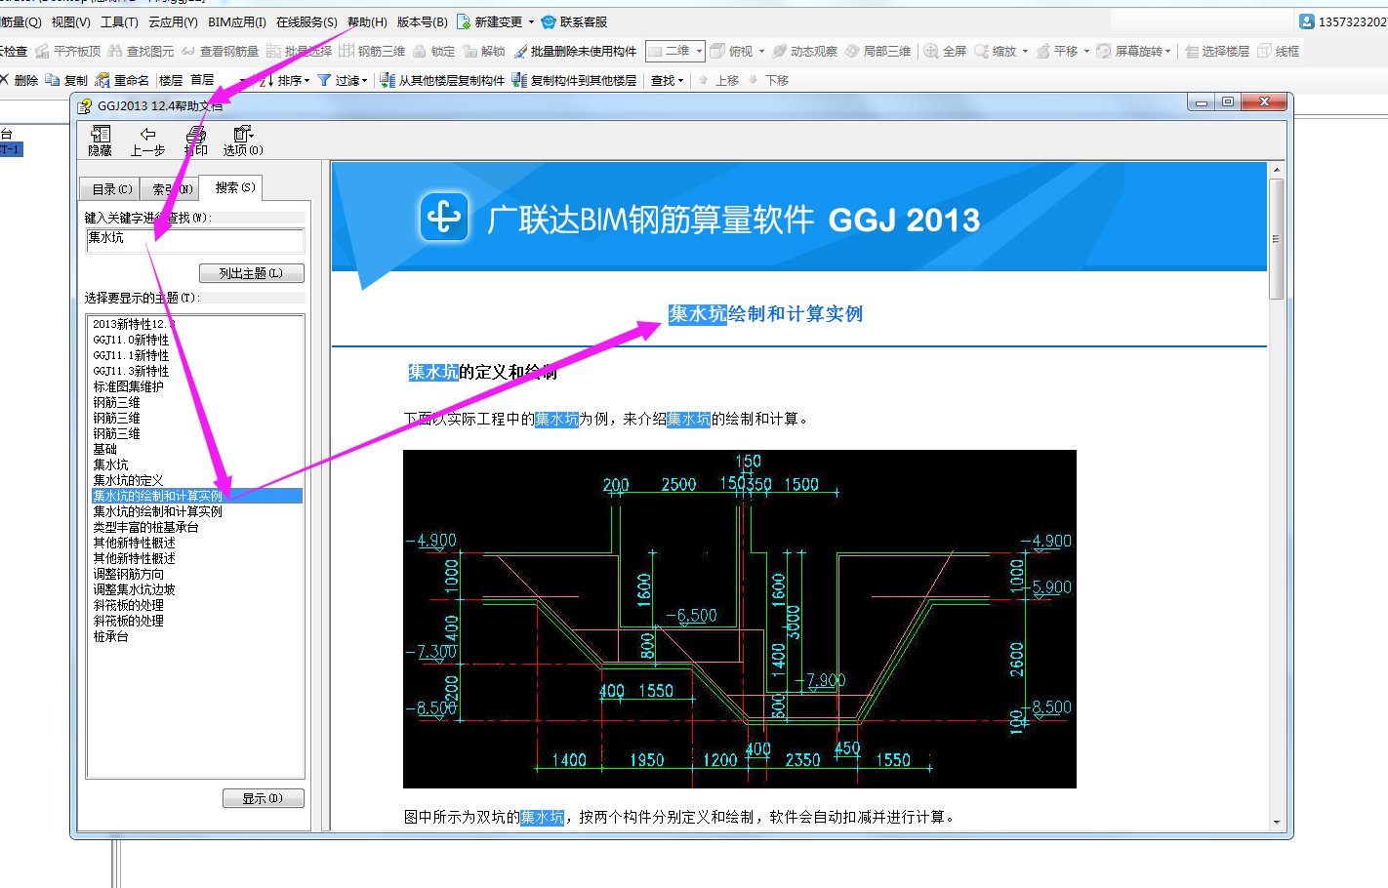Click the 动态观察 orbit icon

click(779, 51)
